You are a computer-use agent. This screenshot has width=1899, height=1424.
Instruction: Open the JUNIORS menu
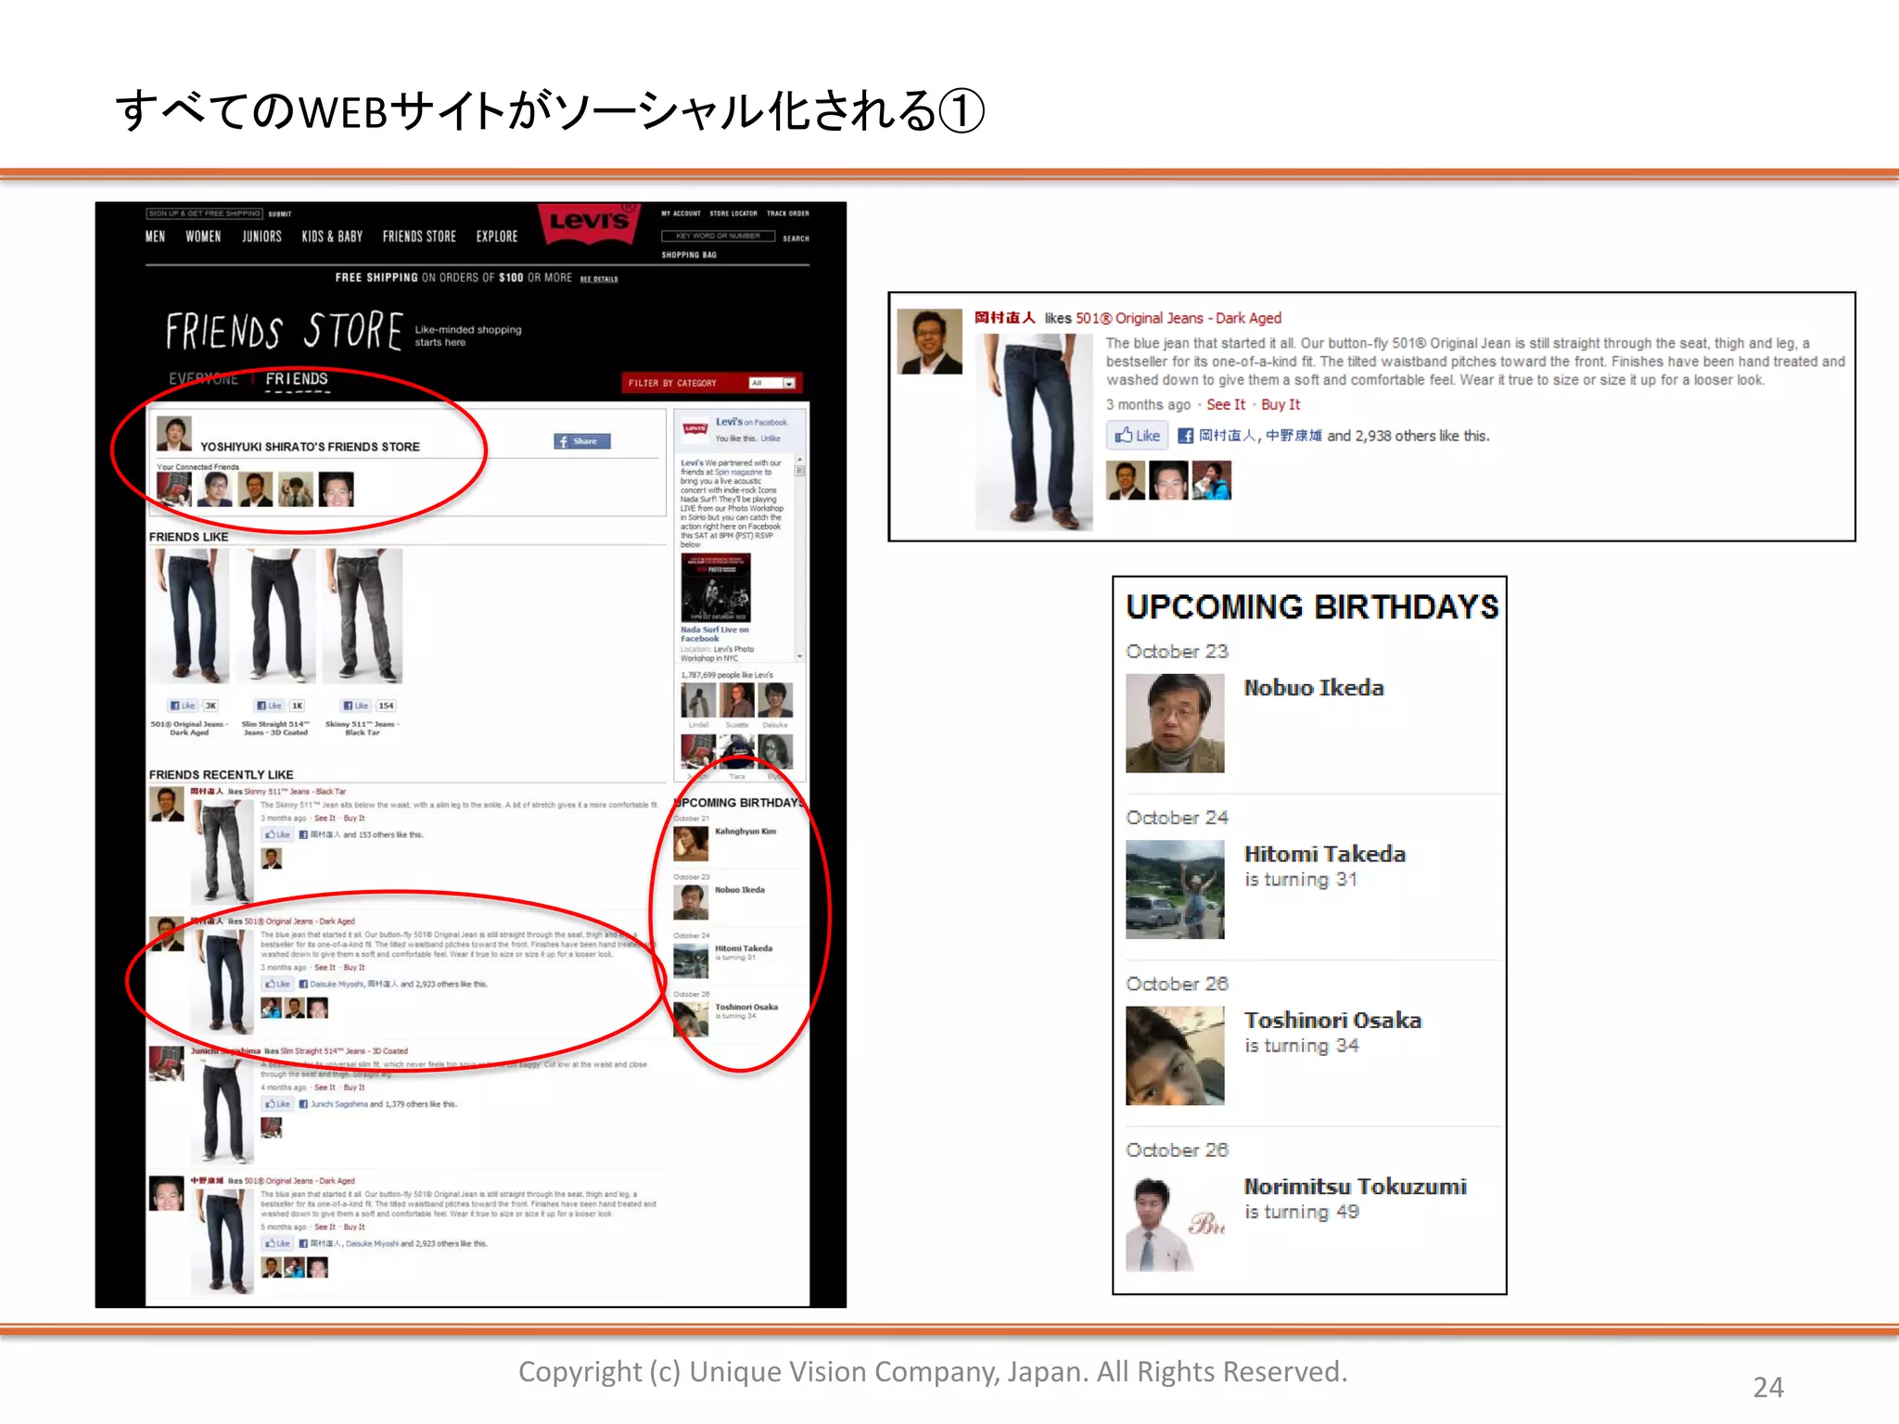tap(261, 236)
